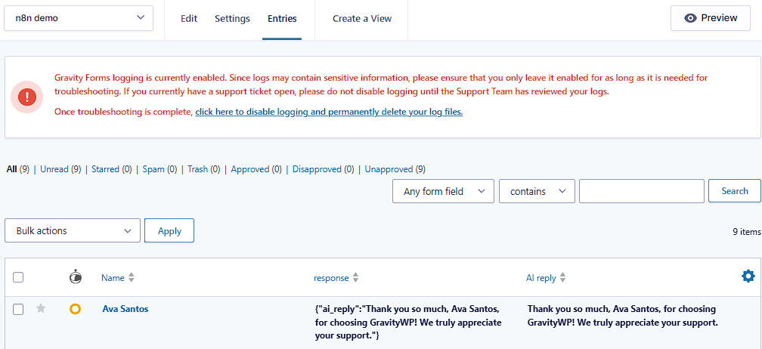762x349 pixels.
Task: Filter entries by Unread
Action: point(54,169)
